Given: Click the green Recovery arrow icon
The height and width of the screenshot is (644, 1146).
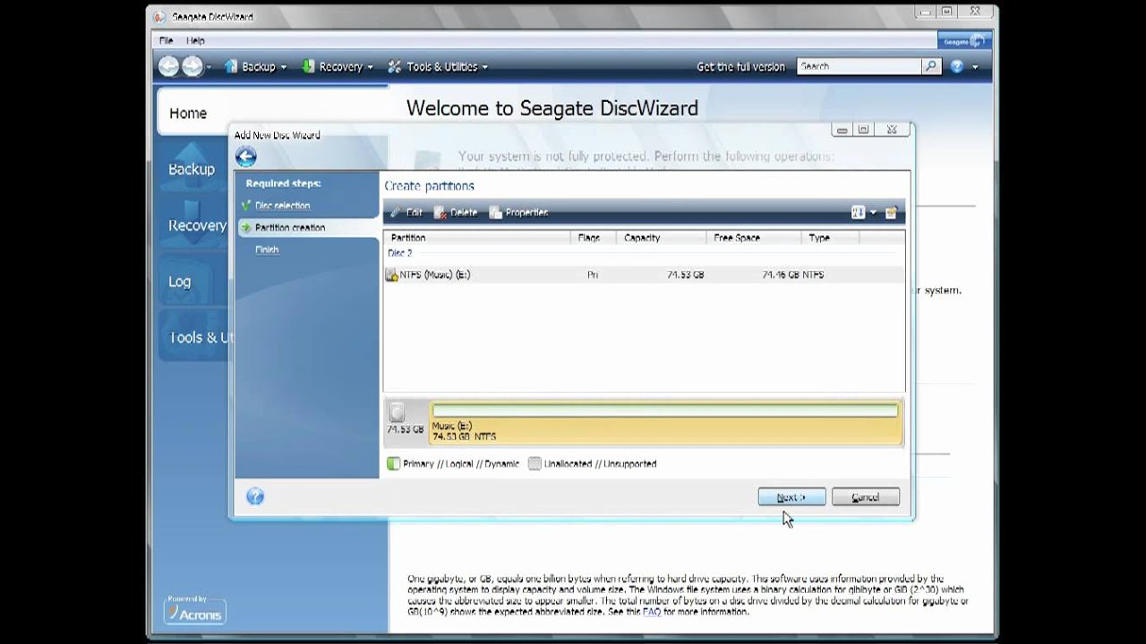Looking at the screenshot, I should [309, 66].
